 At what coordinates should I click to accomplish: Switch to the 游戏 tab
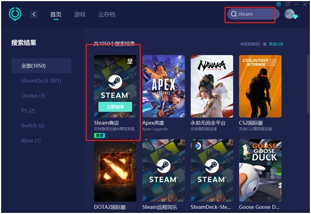[80, 14]
